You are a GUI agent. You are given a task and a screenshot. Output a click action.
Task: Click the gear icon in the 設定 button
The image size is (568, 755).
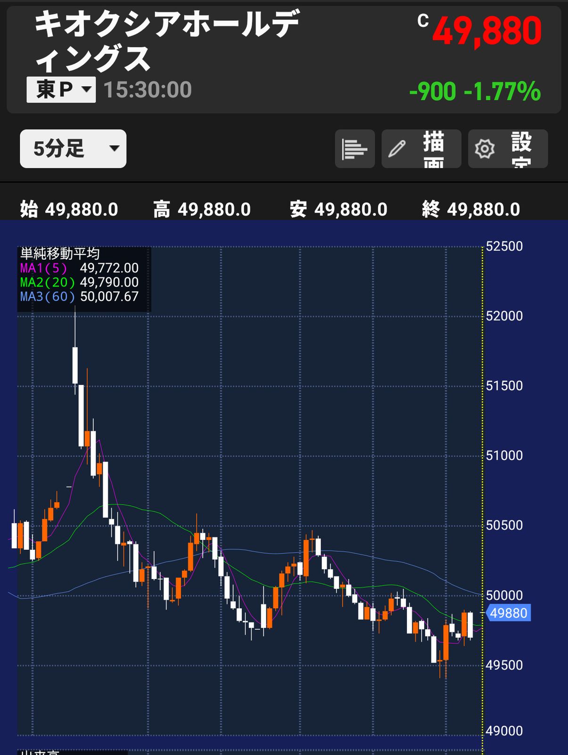pos(485,149)
